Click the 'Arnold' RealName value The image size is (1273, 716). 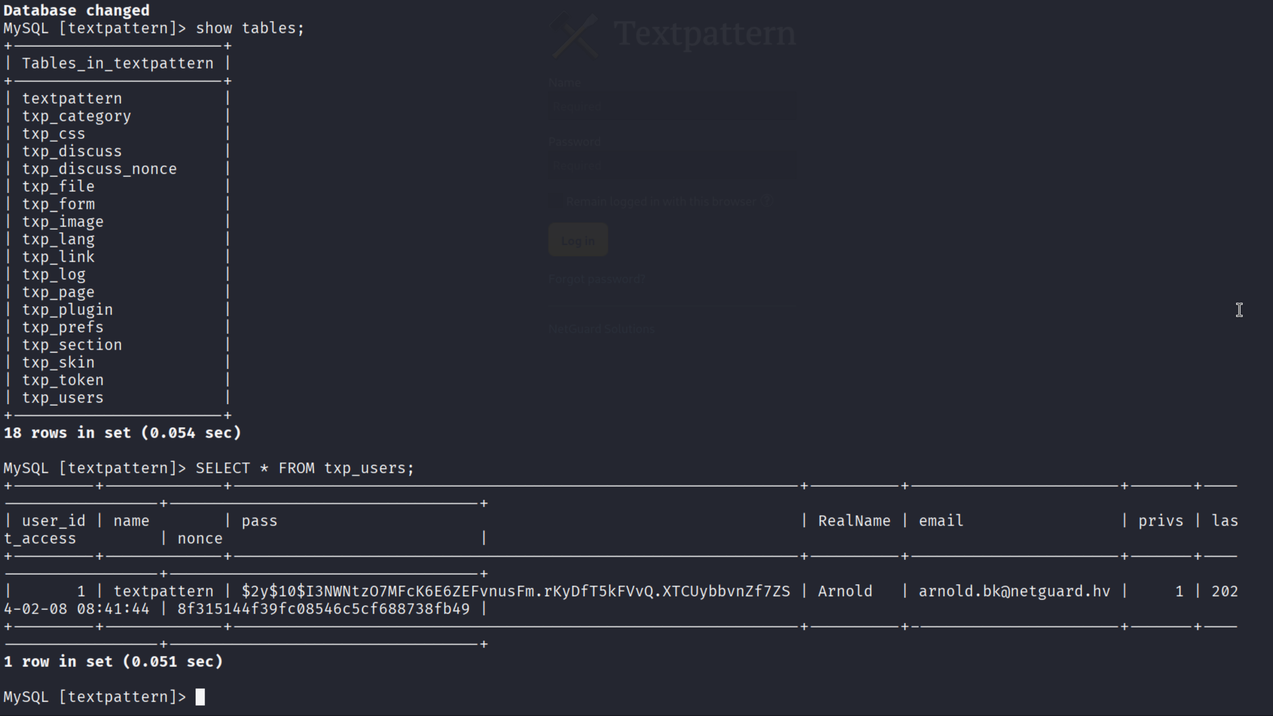point(845,591)
